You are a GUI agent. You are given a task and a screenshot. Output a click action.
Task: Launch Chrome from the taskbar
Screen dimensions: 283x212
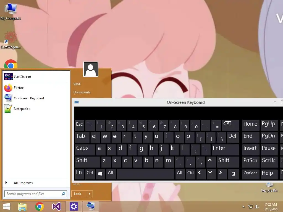click(x=40, y=206)
